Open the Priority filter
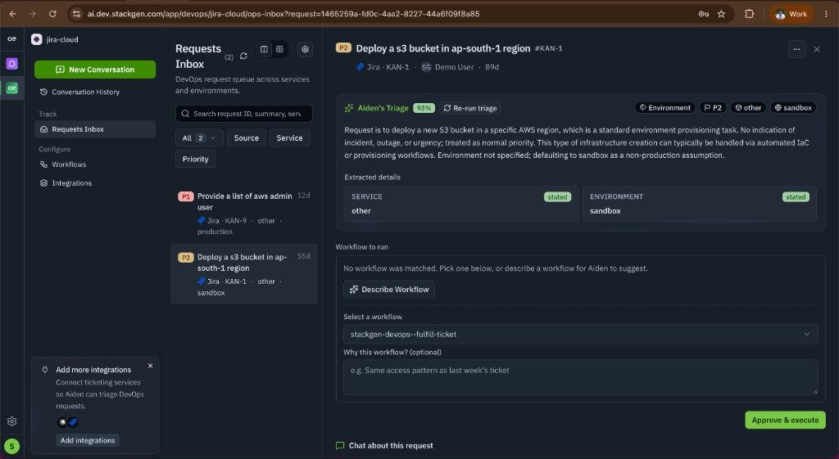 tap(195, 160)
